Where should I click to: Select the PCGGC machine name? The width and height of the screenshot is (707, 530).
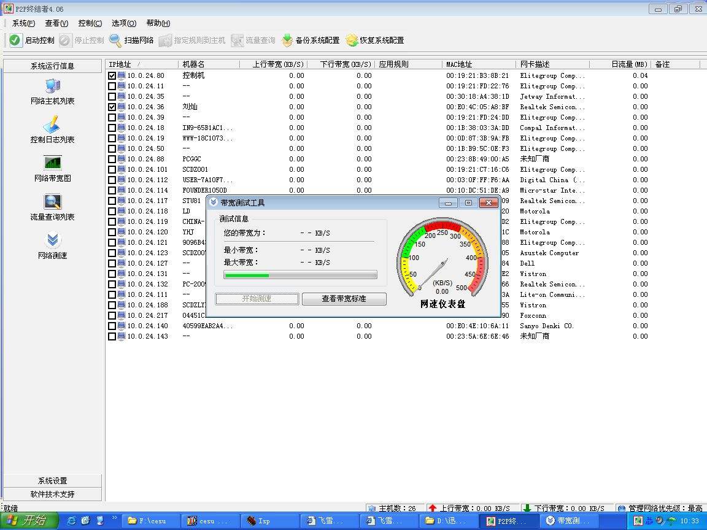click(x=191, y=159)
